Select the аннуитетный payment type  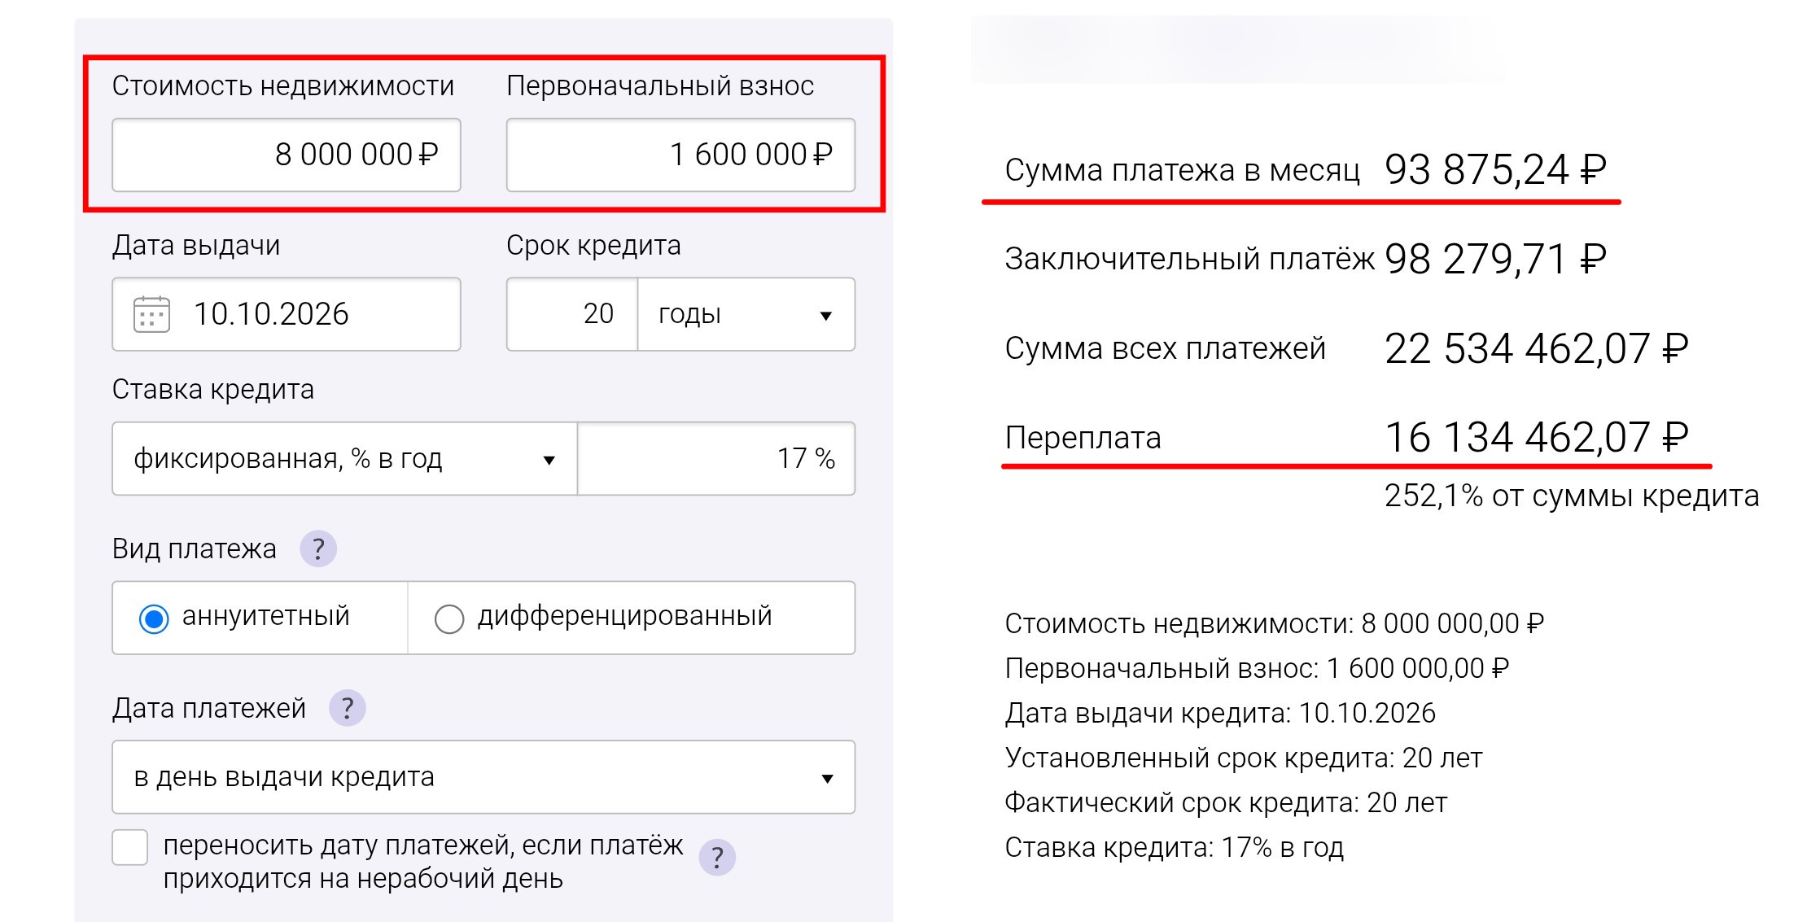[x=154, y=618]
